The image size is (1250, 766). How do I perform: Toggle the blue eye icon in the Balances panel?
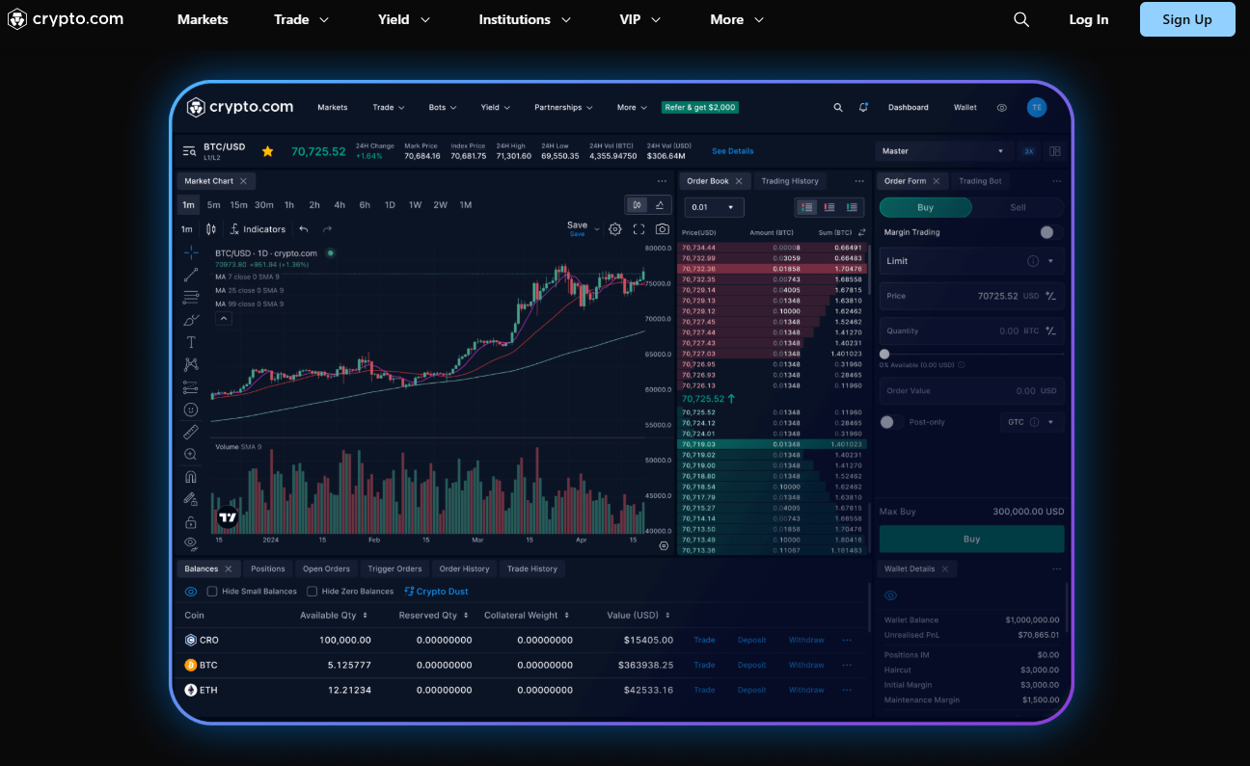191,592
